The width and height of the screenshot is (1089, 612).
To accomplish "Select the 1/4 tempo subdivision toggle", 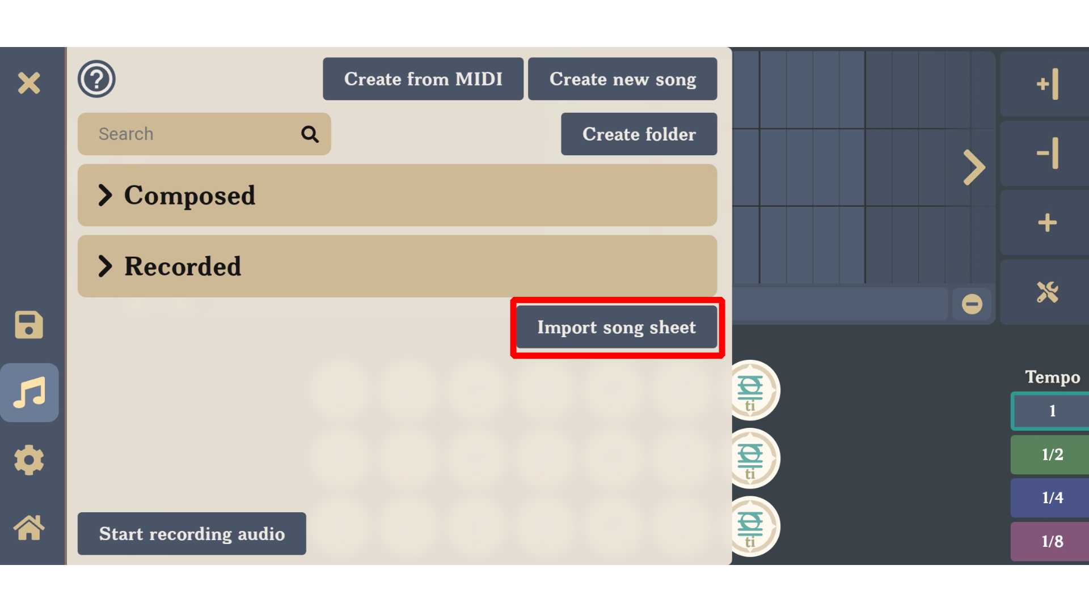I will [1051, 498].
